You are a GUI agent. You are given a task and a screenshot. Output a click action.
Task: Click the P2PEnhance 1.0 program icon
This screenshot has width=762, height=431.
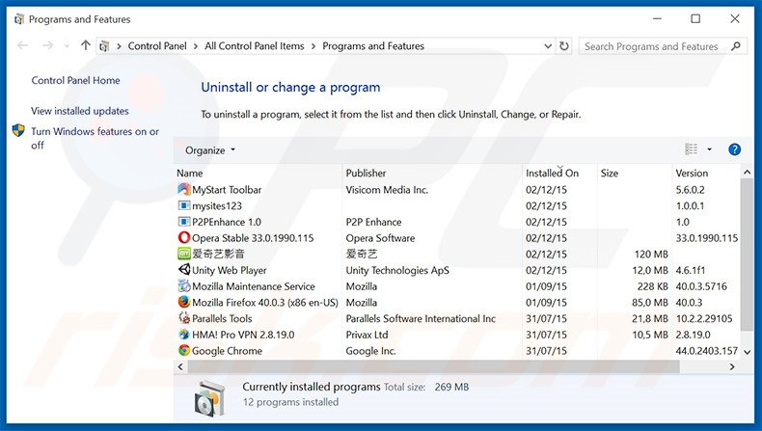click(x=183, y=222)
